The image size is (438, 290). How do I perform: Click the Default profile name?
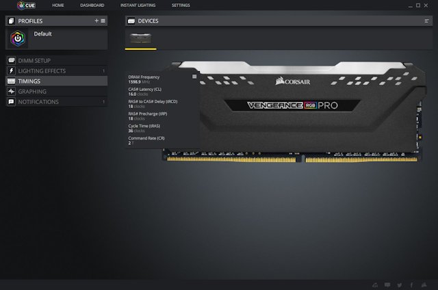click(x=42, y=34)
